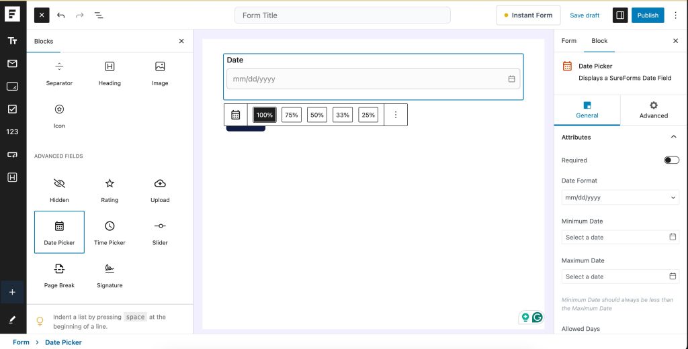This screenshot has width=688, height=349.
Task: Click the undo arrow icon
Action: click(61, 15)
